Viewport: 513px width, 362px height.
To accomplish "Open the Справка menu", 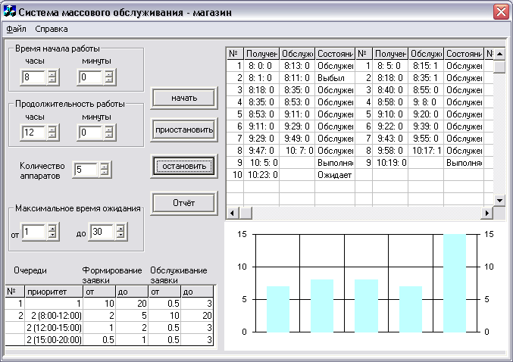I will pos(51,29).
